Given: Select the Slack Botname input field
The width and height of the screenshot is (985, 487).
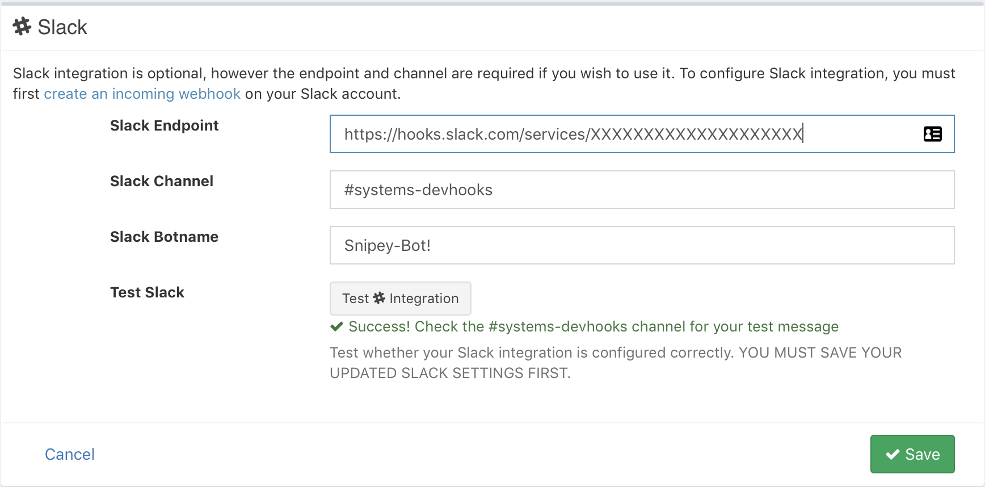Looking at the screenshot, I should [x=642, y=245].
